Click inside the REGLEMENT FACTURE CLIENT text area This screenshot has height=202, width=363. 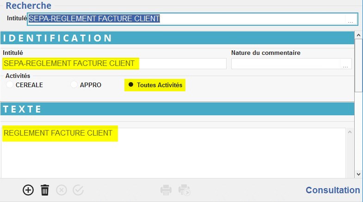[x=173, y=152]
